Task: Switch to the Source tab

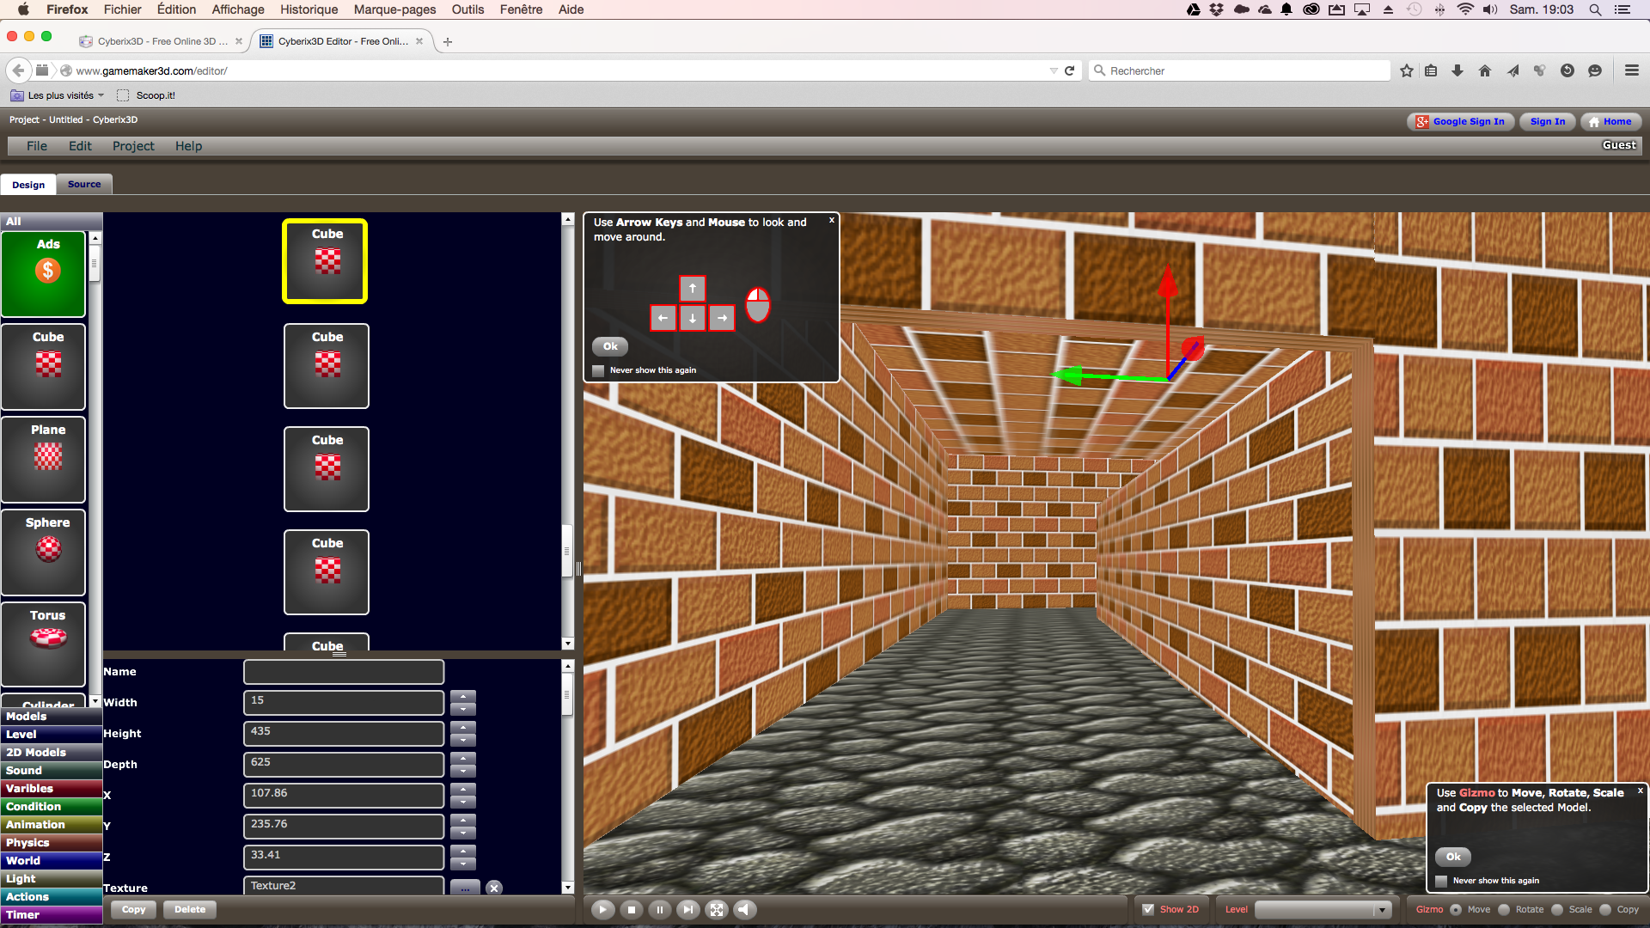Action: point(84,184)
